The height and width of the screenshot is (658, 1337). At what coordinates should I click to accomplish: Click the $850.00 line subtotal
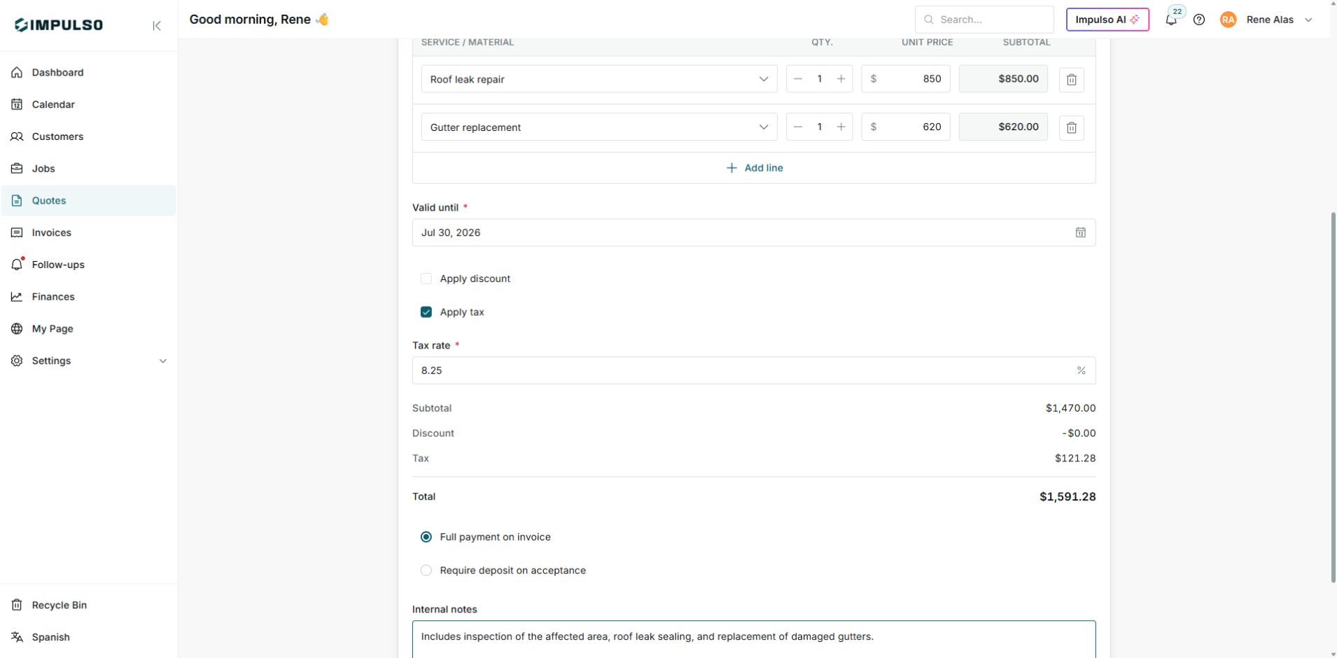point(1003,78)
